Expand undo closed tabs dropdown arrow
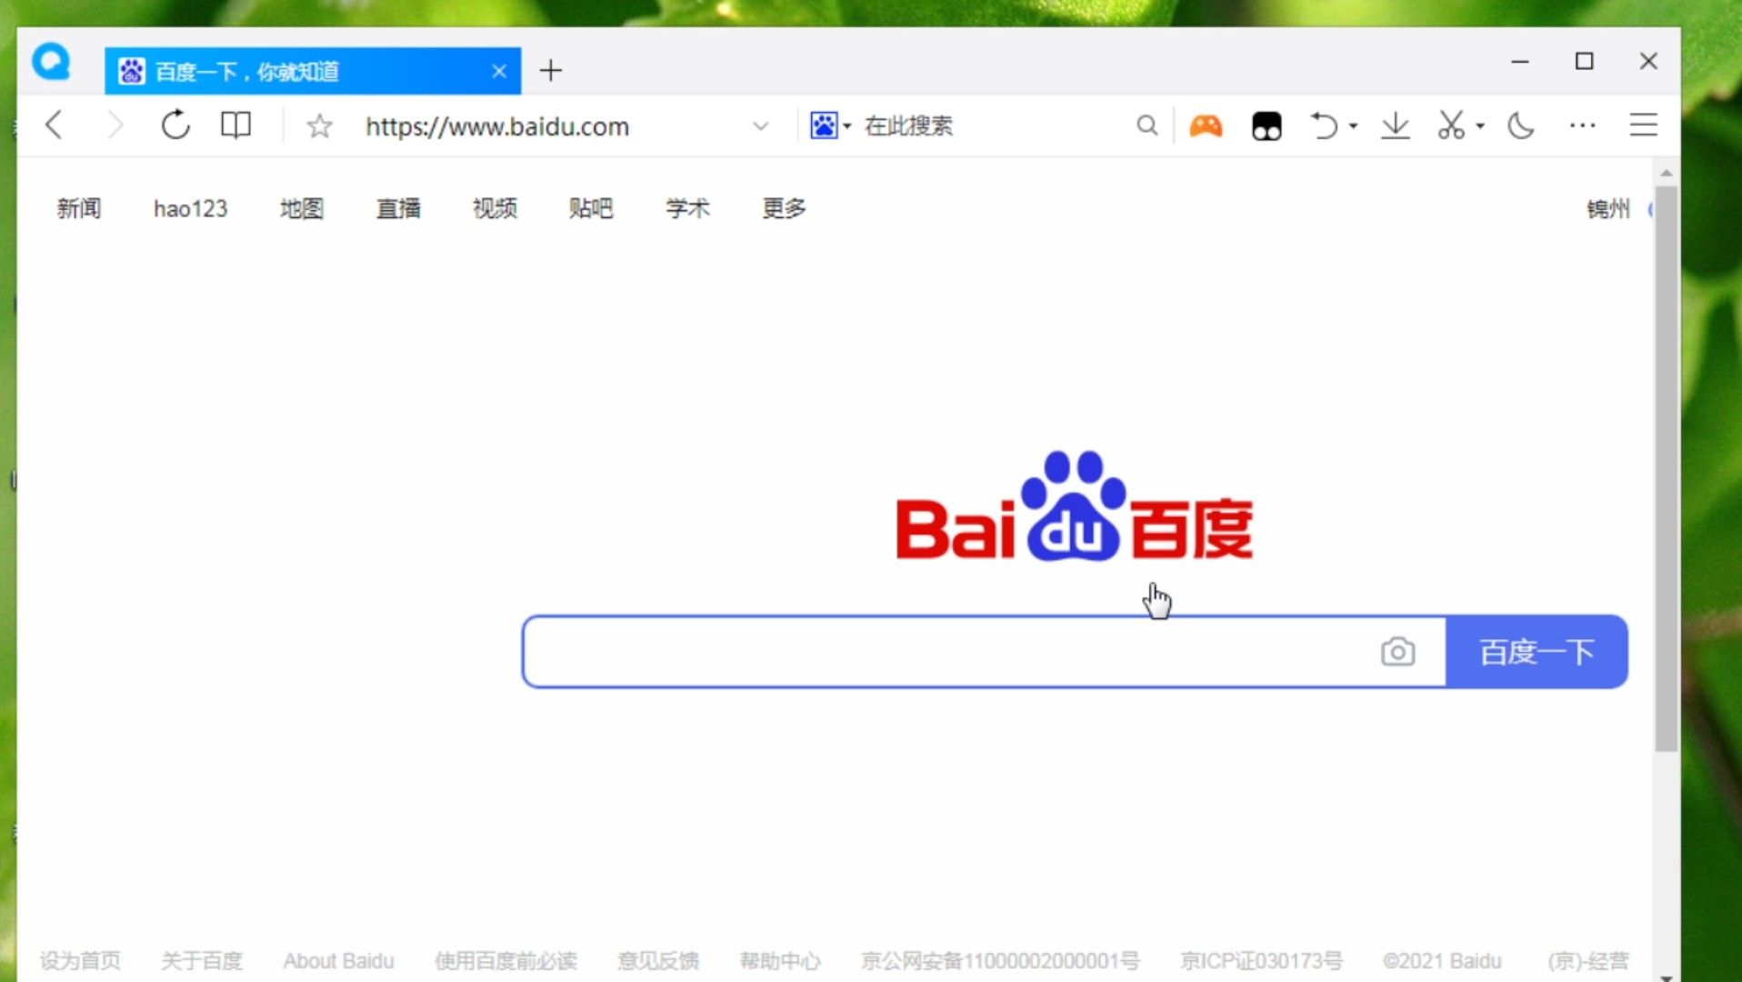This screenshot has height=982, width=1742. [x=1354, y=125]
